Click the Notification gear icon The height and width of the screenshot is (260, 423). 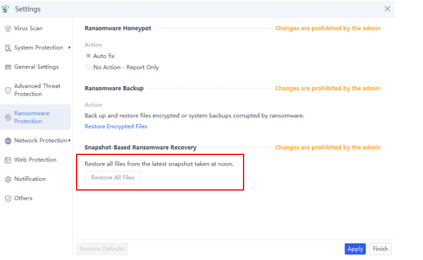click(8, 179)
